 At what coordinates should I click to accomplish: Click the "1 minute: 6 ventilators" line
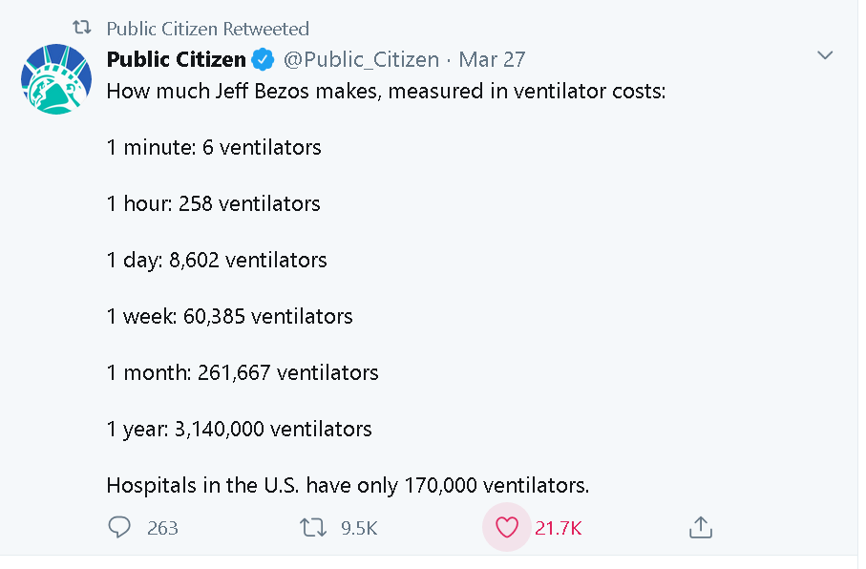[214, 147]
